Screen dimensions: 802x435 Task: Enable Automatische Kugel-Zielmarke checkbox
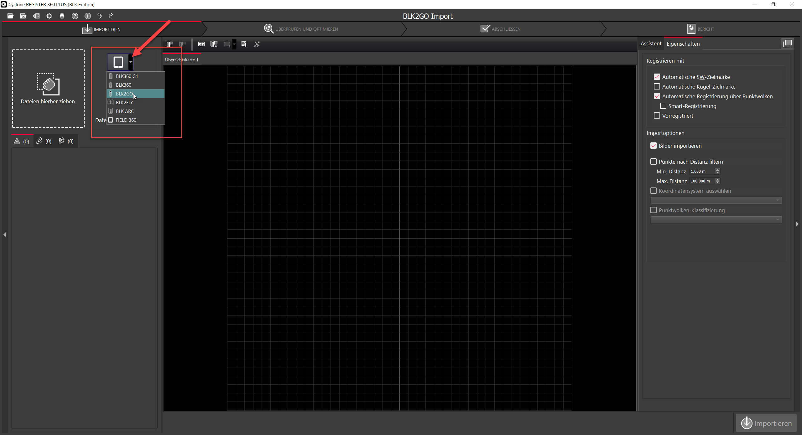tap(657, 86)
